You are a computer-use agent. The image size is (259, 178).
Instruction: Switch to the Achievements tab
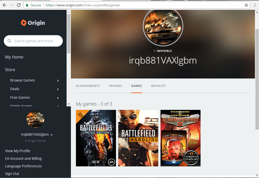(88, 86)
